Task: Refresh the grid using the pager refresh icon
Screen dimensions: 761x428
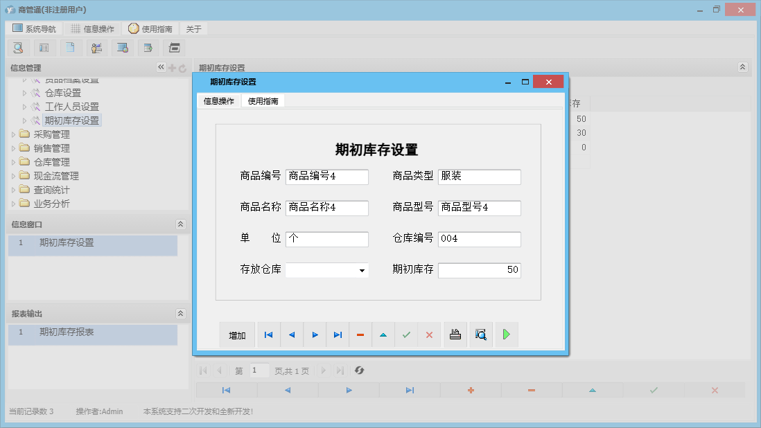Action: tap(359, 371)
